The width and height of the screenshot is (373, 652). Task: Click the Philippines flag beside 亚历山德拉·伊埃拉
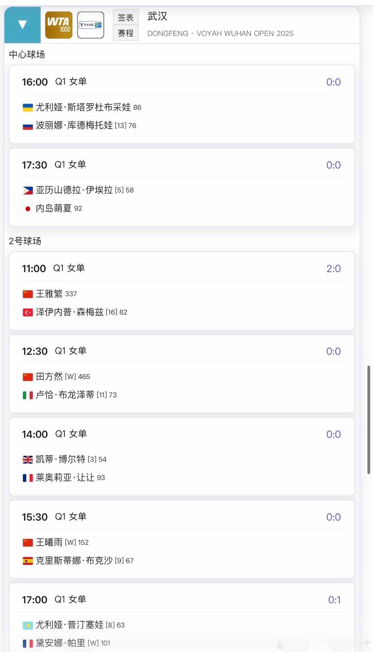click(x=28, y=190)
